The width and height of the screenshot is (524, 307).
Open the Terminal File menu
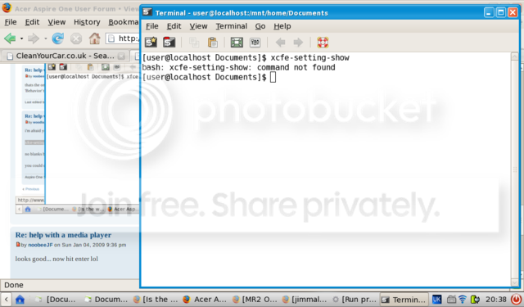coord(152,26)
